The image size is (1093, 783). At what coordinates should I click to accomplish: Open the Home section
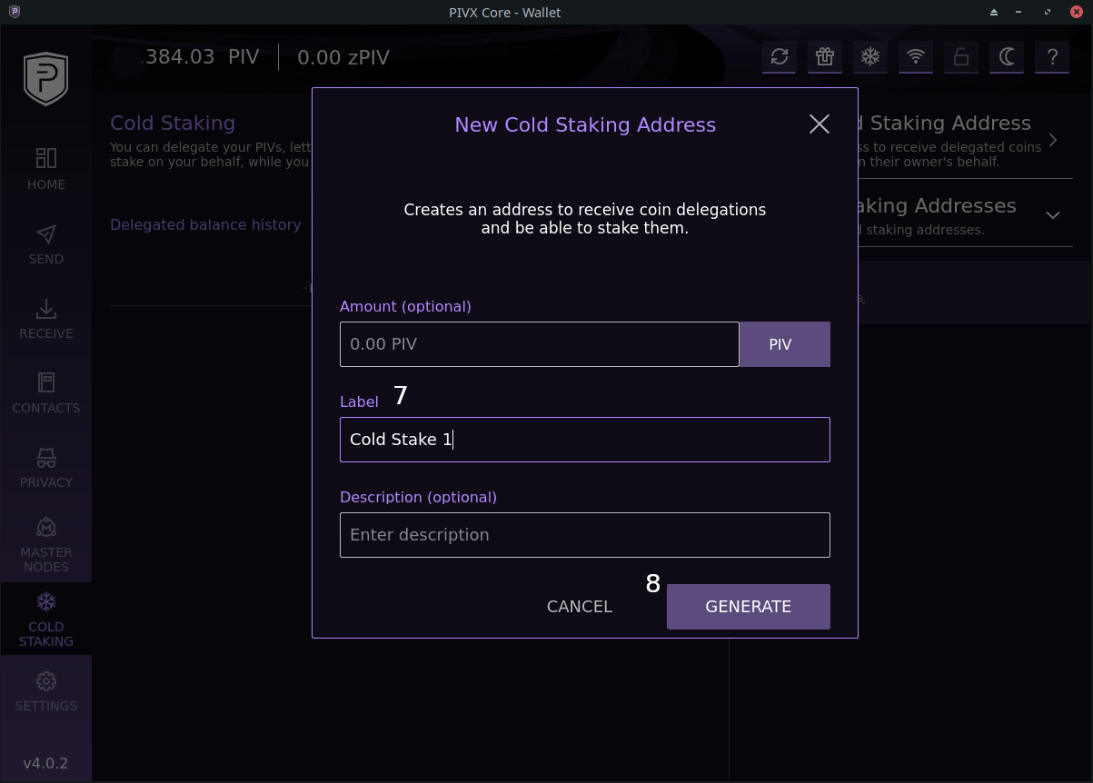(x=45, y=169)
